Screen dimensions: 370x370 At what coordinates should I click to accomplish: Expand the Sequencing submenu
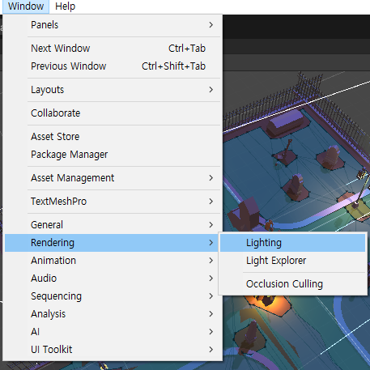[113, 296]
